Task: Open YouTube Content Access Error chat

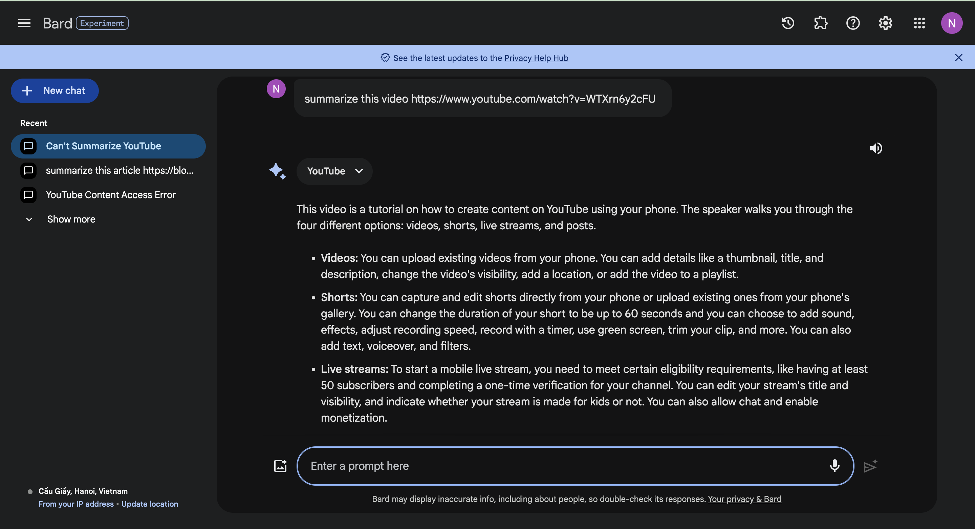Action: pyautogui.click(x=108, y=195)
